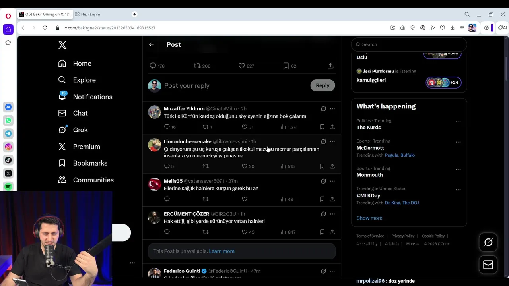Click the browser address bar URL
Image resolution: width=509 pixels, height=286 pixels.
coord(110,28)
